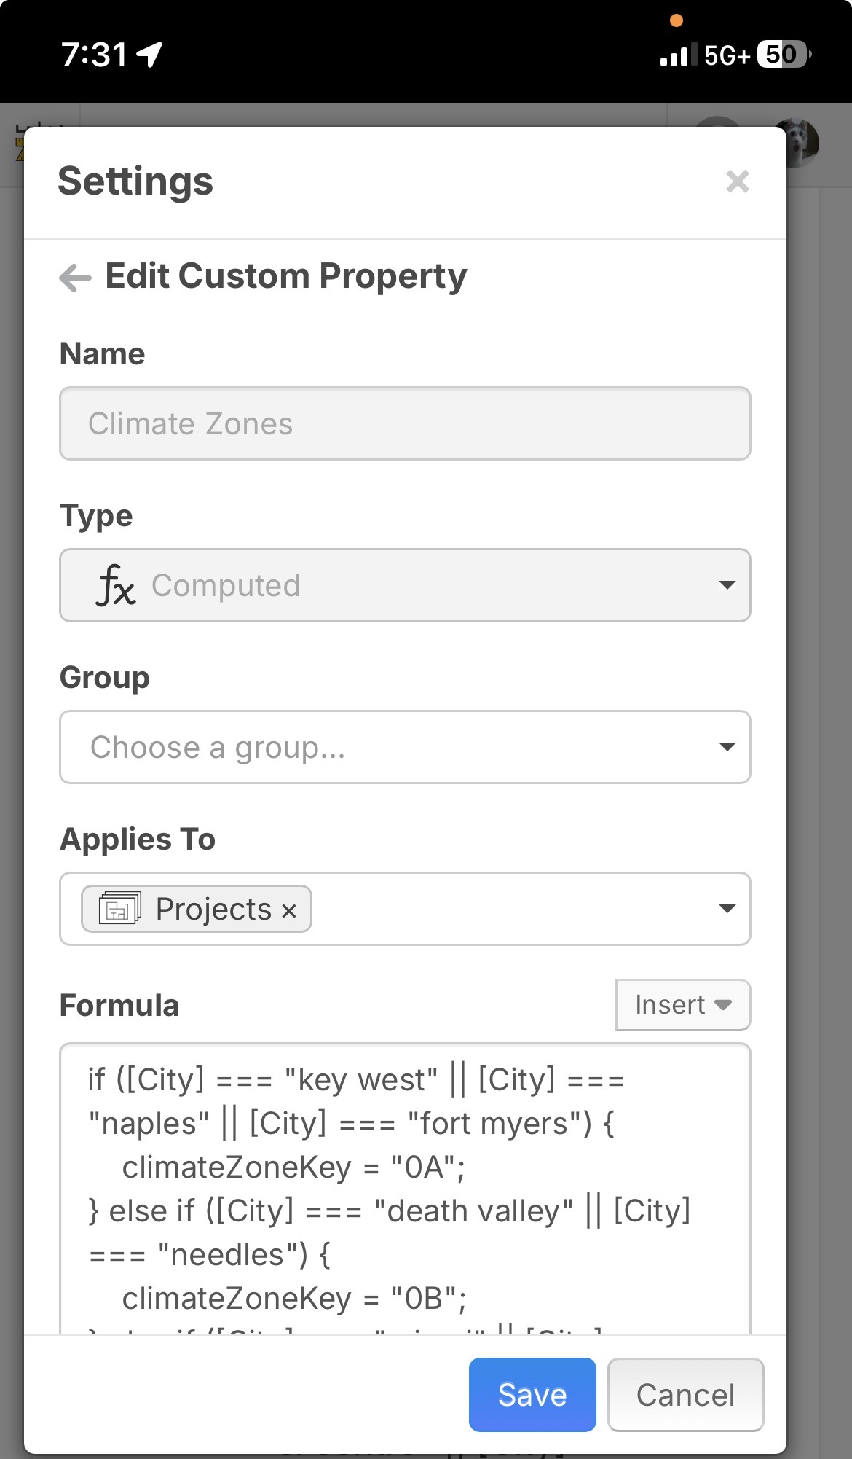Expand the Applies To dropdown arrow

pos(726,908)
